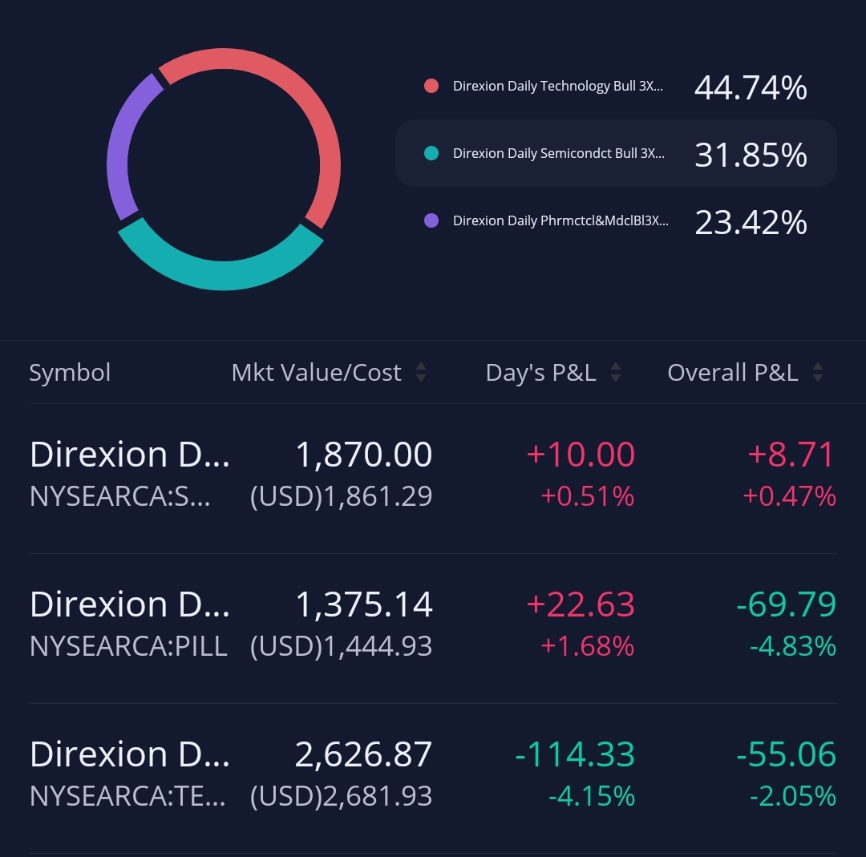Sort by Overall P&L arrows

click(818, 372)
